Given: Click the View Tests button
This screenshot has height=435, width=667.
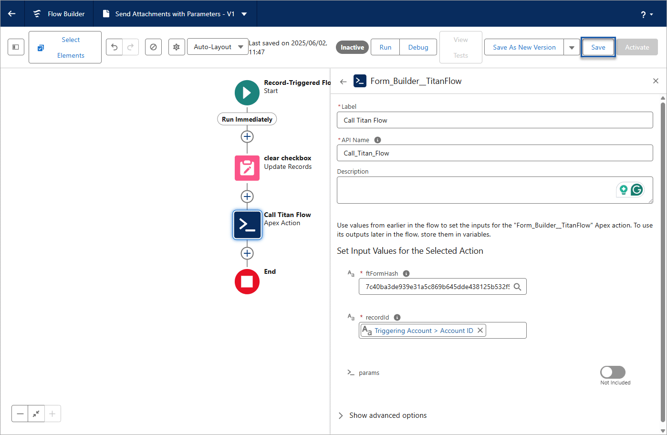Looking at the screenshot, I should [x=461, y=47].
